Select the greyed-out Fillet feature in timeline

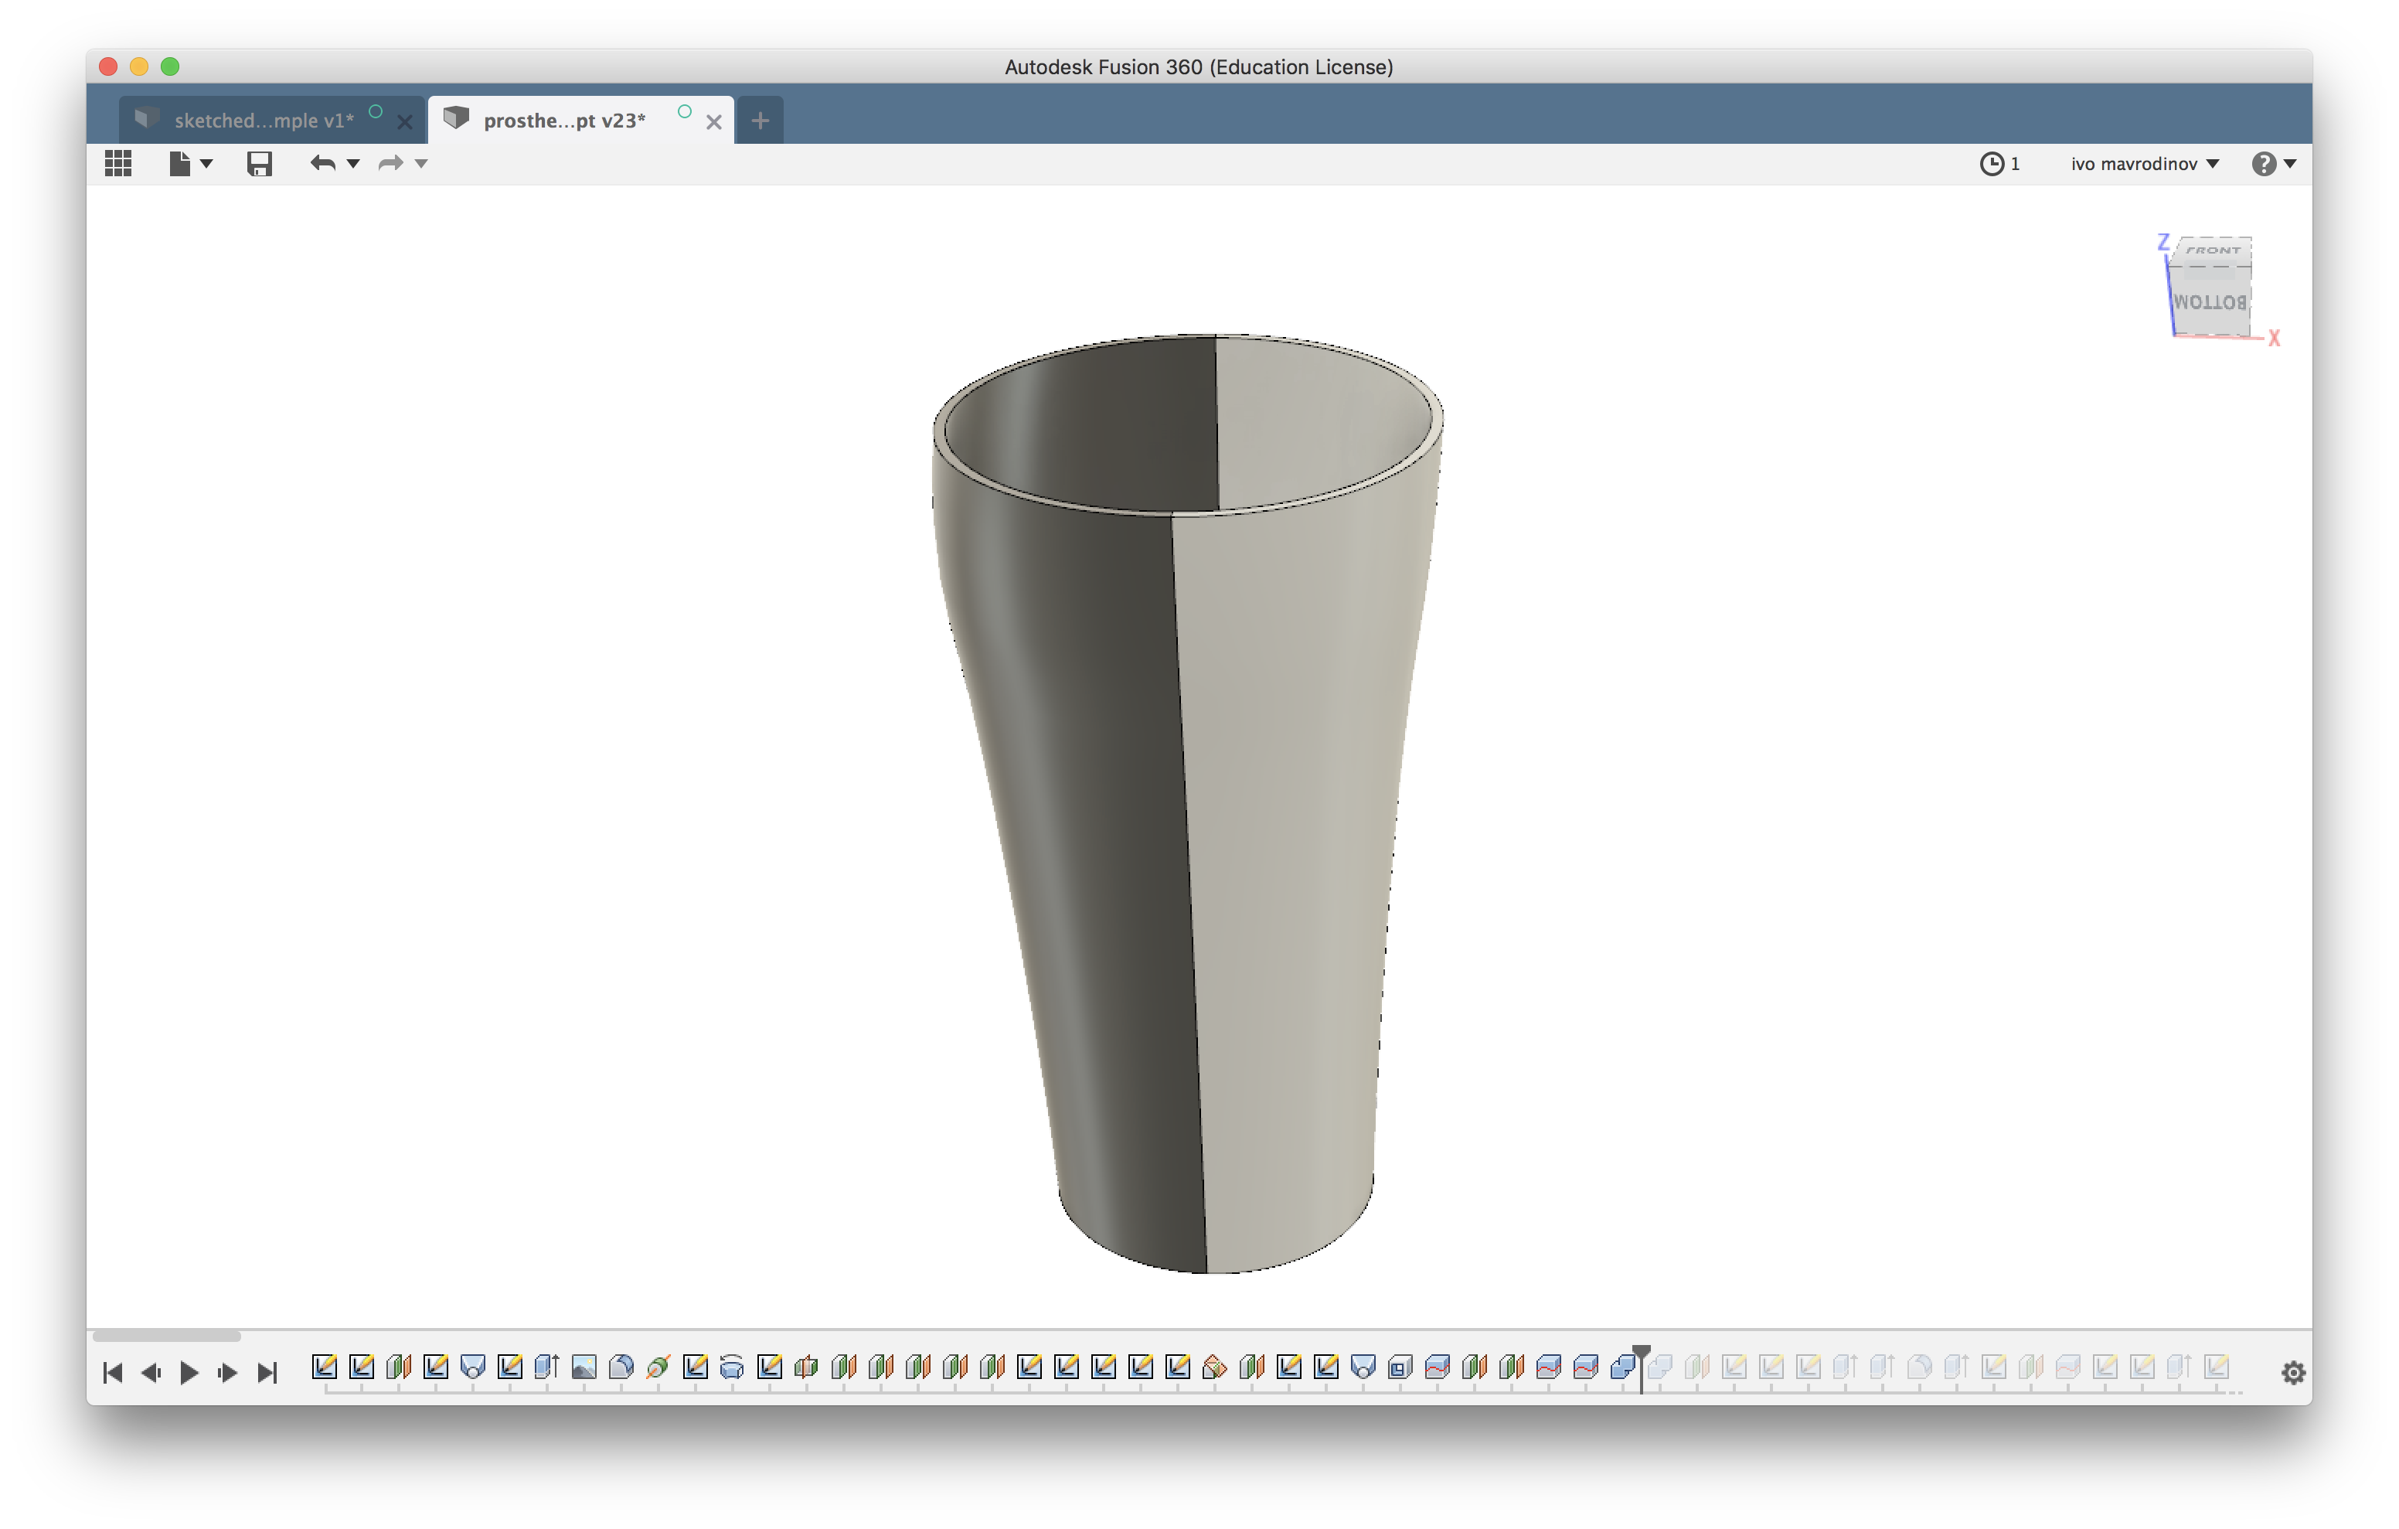pyautogui.click(x=1919, y=1367)
